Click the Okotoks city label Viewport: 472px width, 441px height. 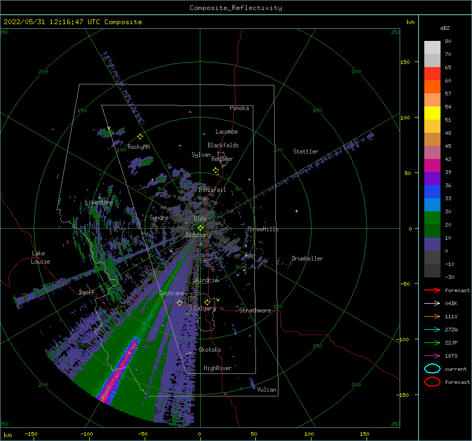[210, 350]
